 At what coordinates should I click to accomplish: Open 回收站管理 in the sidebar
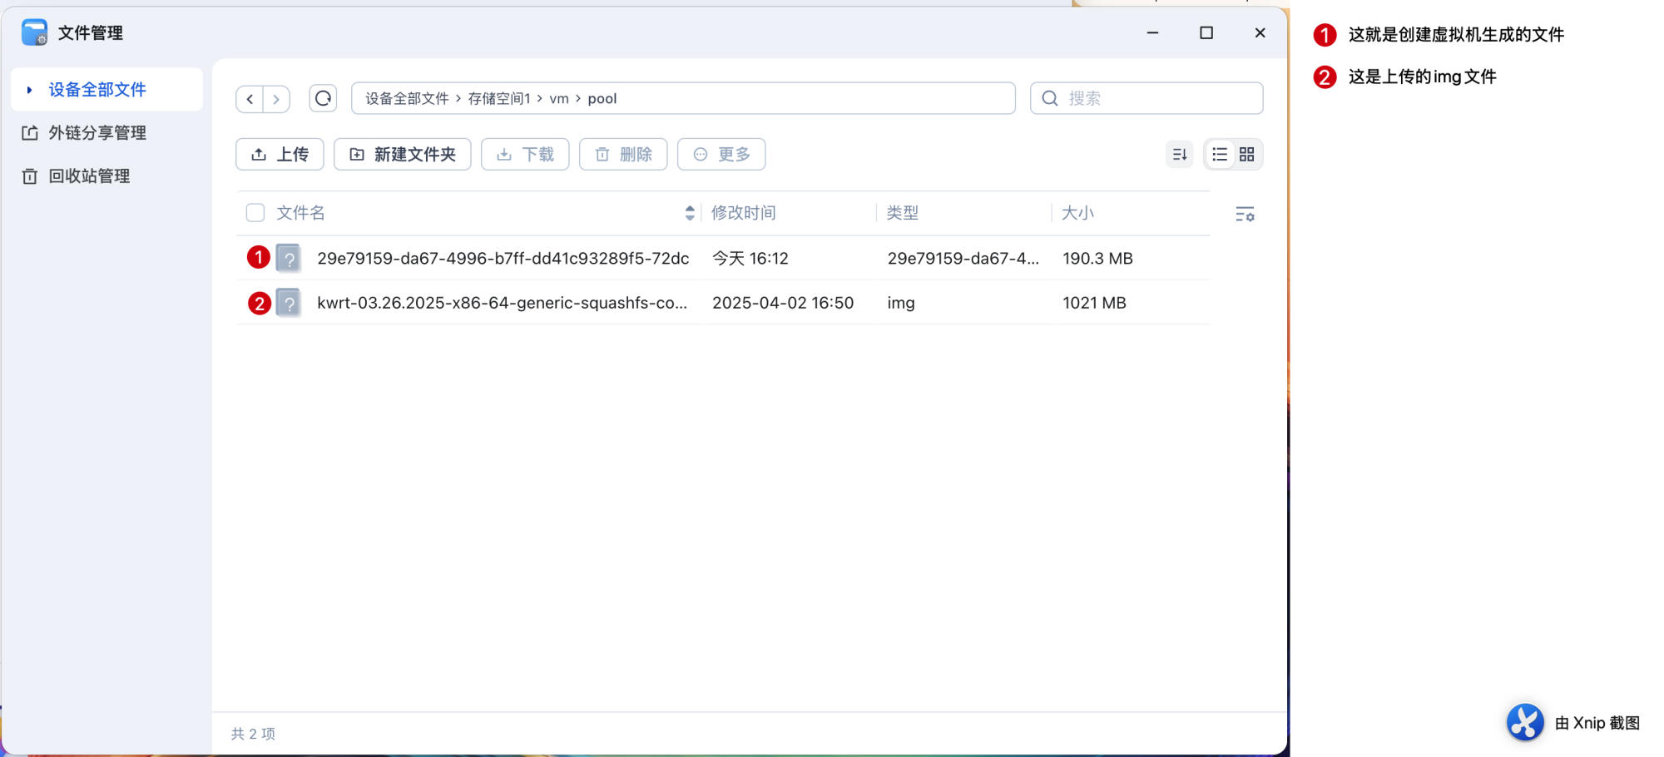[x=89, y=176]
